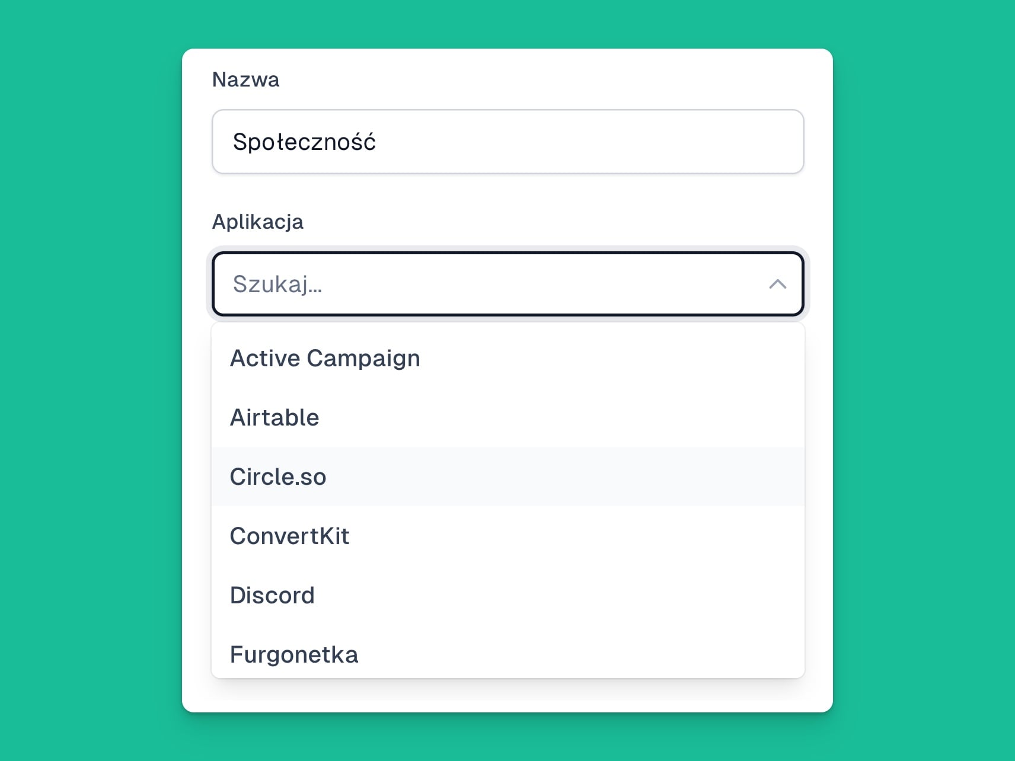Viewport: 1015px width, 761px height.
Task: Click the empty white card area below the list
Action: pos(508,695)
